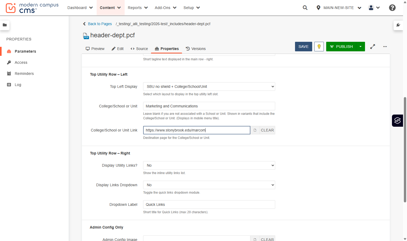Screen dimensions: 407x241
Task: Select Parameters in Properties sidebar
Action: point(25,51)
